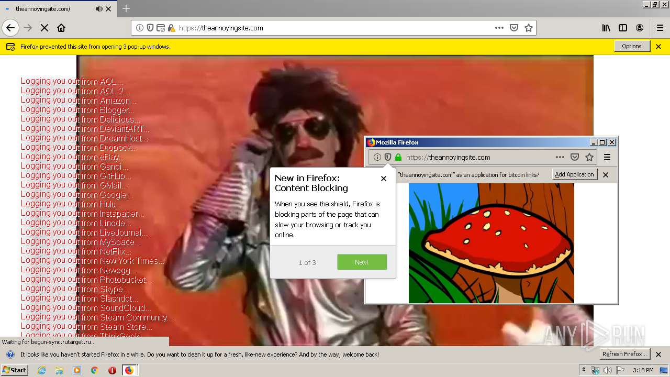Click shield icon in popup window URL bar
670x377 pixels.
(388, 157)
